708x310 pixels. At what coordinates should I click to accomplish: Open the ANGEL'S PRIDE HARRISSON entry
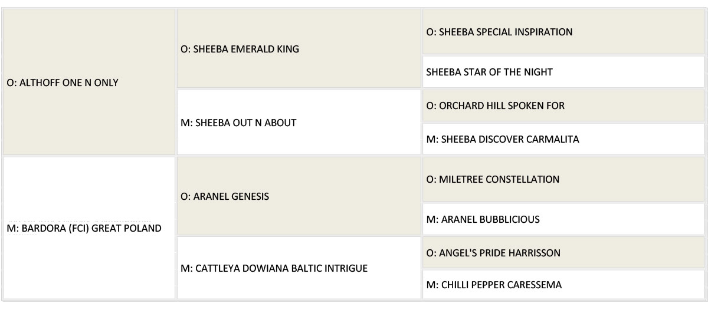[493, 253]
